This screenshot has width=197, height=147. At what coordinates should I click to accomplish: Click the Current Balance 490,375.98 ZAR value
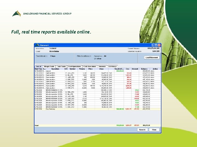[x=153, y=48]
